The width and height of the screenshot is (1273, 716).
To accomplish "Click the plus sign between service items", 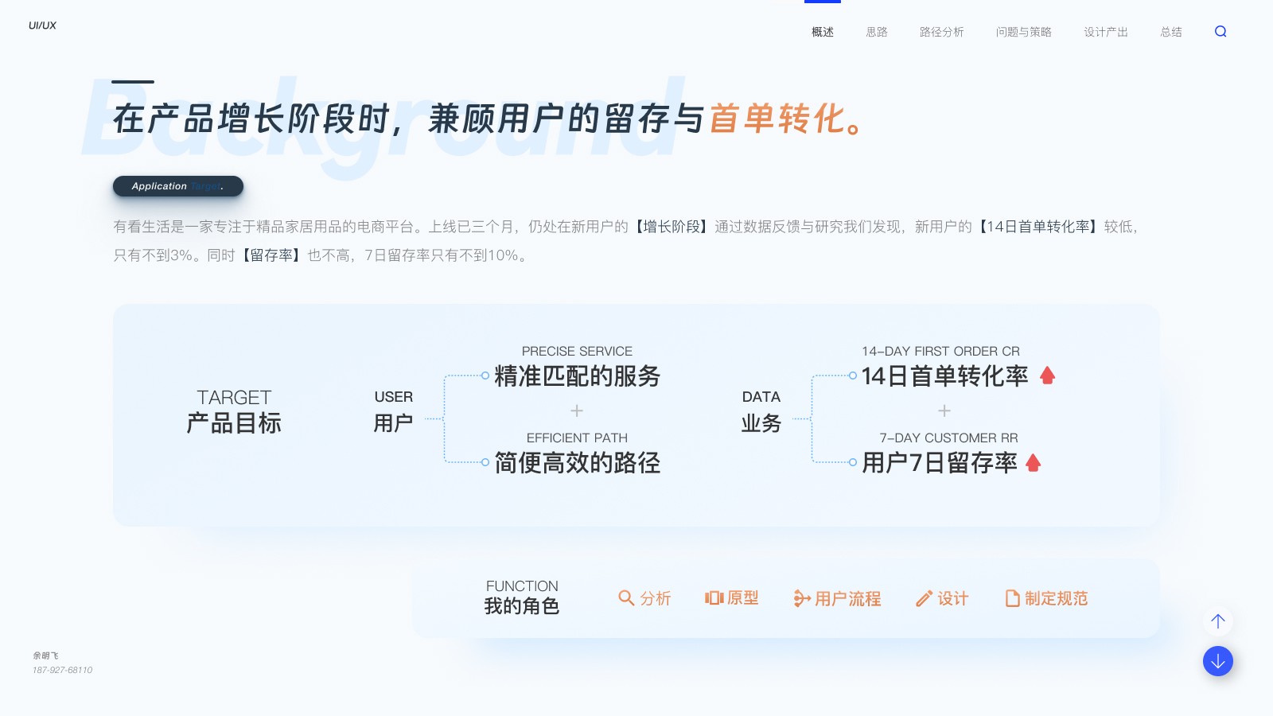I will pos(577,411).
